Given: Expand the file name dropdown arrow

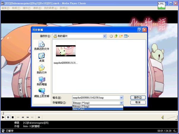Looking at the screenshot, I should 122,98.
